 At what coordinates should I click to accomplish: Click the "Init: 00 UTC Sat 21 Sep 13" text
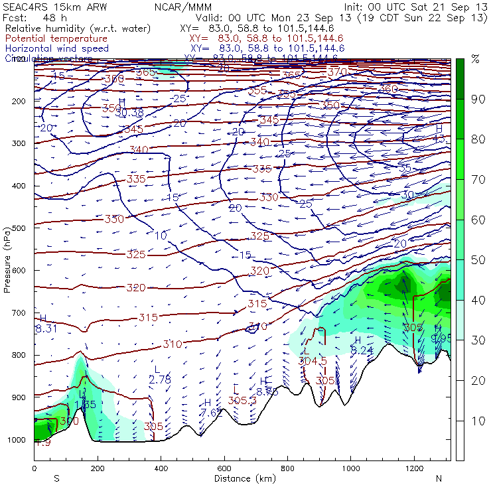(415, 7)
